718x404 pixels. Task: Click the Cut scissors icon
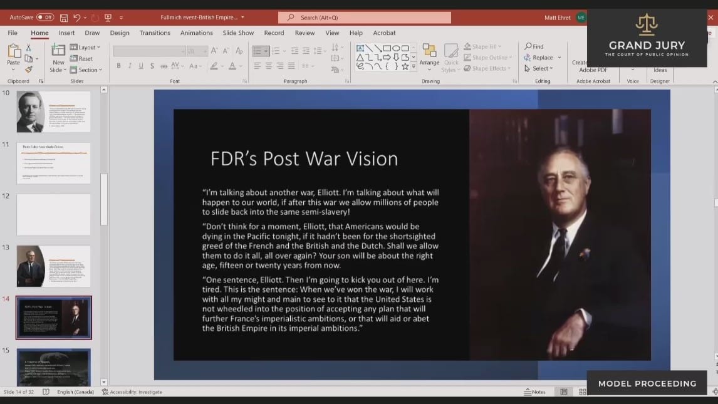tap(29, 48)
